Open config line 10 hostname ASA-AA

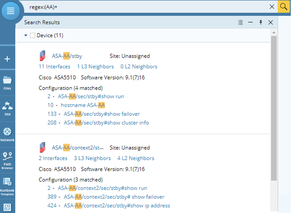83,105
